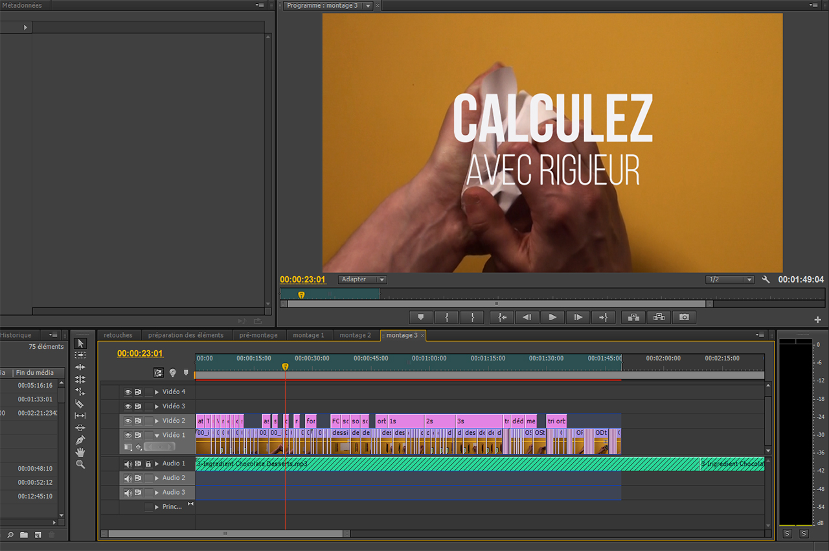Expand the Vidéo 3 track
Viewport: 829px width, 551px height.
pos(157,406)
